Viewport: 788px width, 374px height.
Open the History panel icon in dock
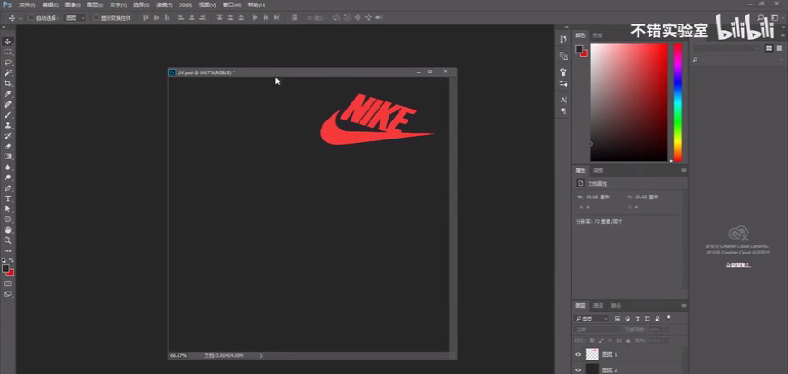(x=563, y=40)
